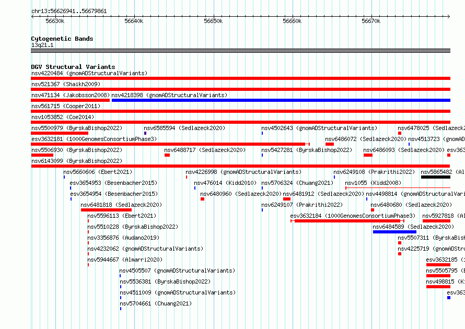Click esv3632181 (1000GenomesConsortiumPhase3) label
Viewport: 465px width, 329px height.
[94, 139]
